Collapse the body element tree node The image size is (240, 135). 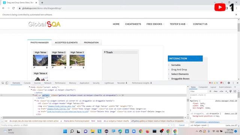click(x=30, y=87)
